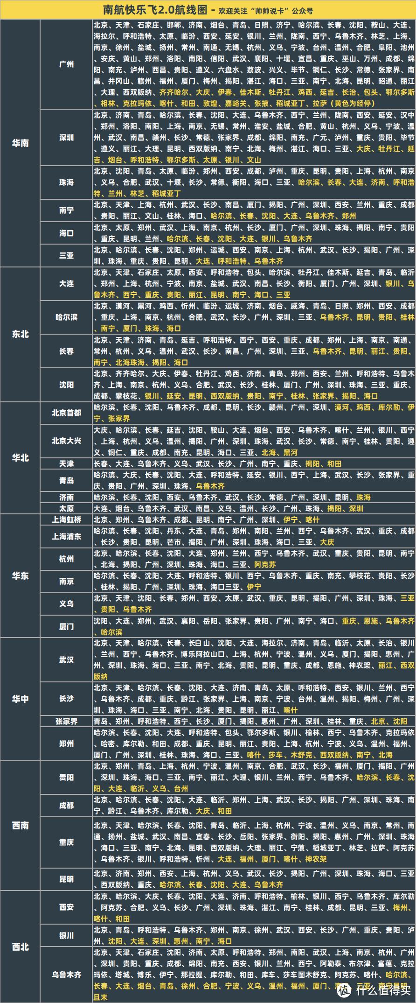Click the 济南 departure city row header
The width and height of the screenshot is (416, 1003).
tap(67, 497)
